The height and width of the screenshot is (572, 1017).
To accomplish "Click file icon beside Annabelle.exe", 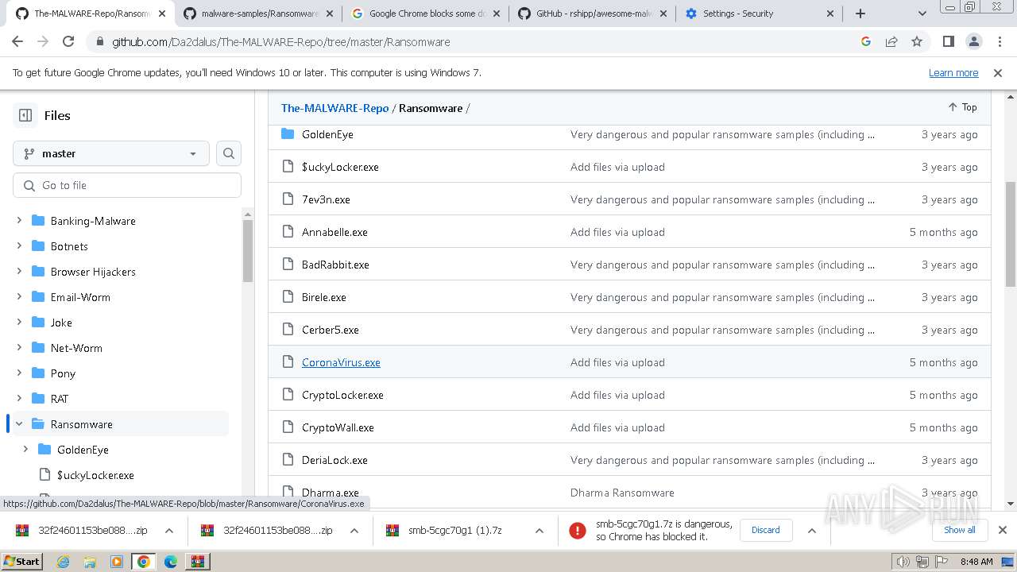I will (288, 232).
